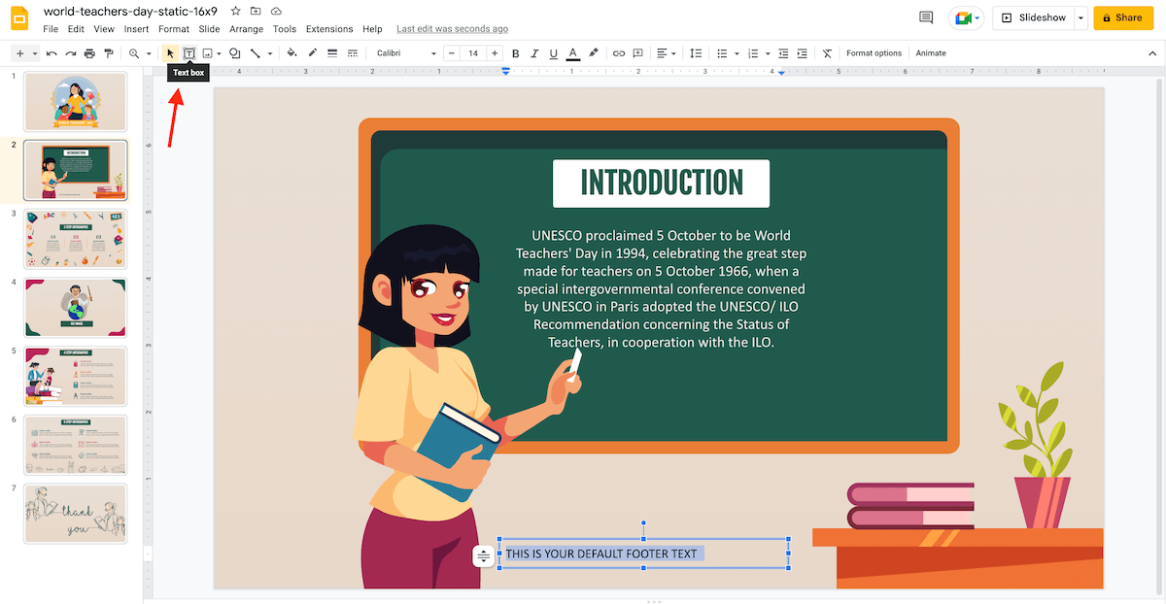The height and width of the screenshot is (604, 1166).
Task: Click the Insert link icon
Action: (619, 53)
